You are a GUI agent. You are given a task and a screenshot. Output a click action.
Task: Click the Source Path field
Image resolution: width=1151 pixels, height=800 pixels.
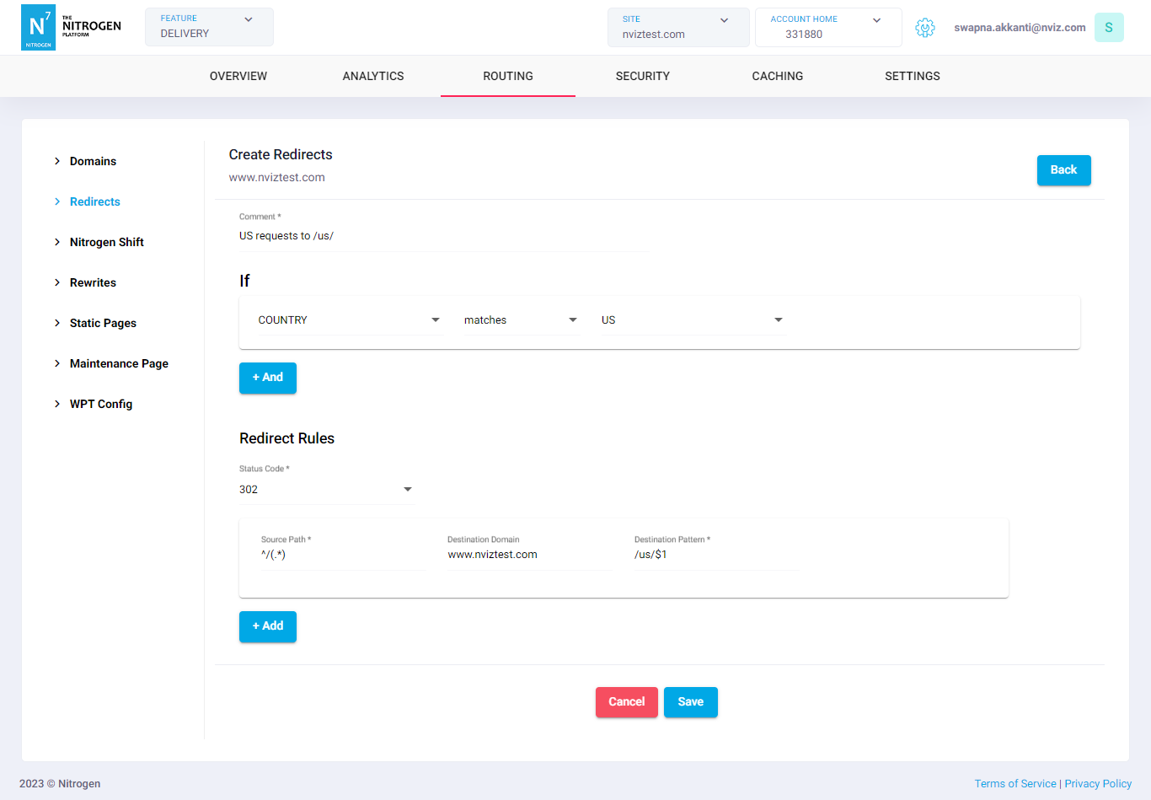[343, 555]
